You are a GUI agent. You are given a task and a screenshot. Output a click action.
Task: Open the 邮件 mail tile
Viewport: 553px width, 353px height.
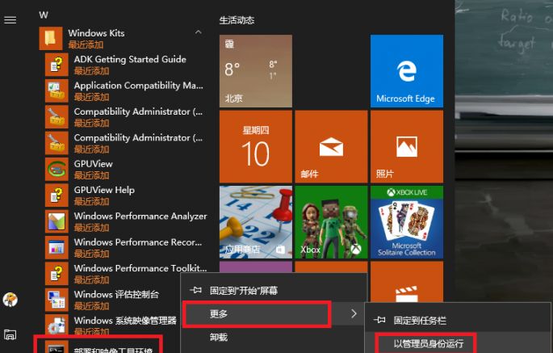pos(331,146)
